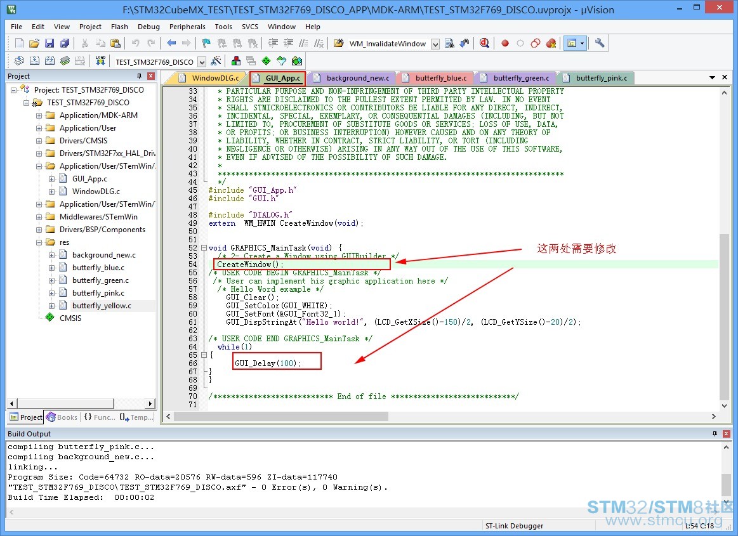This screenshot has width=738, height=536.
Task: Build the target files
Action: (x=34, y=61)
